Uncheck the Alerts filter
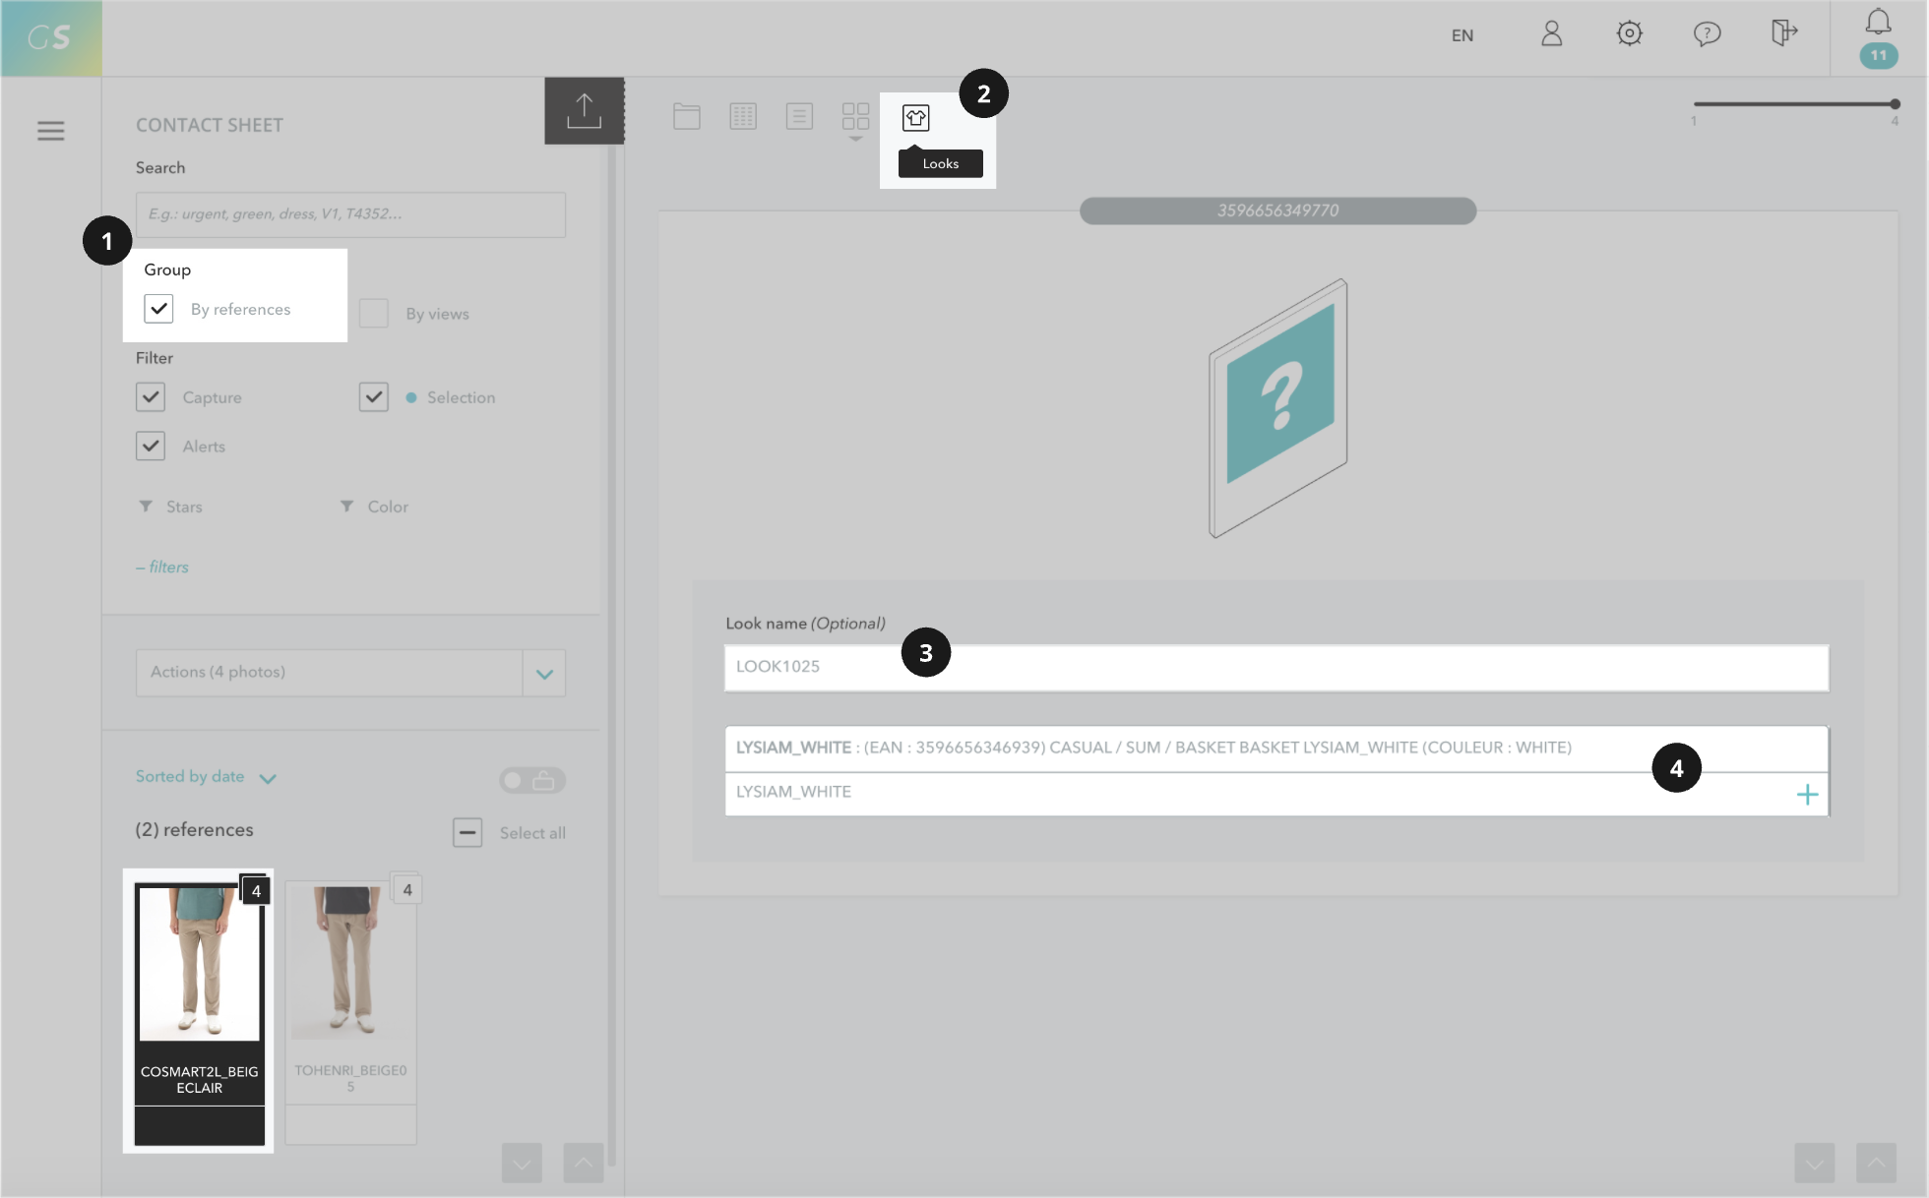Viewport: 1929px width, 1198px height. click(x=151, y=447)
